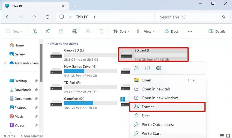Select the GamePart (D:) drive icon
This screenshot has width=232, height=138.
click(x=56, y=103)
